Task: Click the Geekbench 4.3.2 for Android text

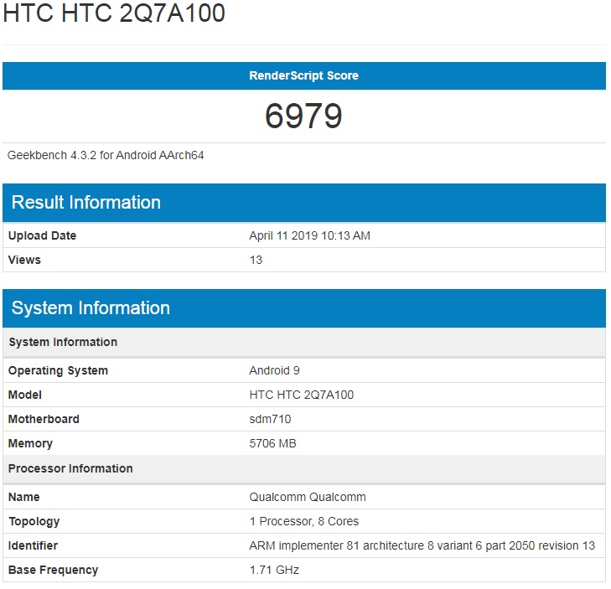Action: coord(106,155)
